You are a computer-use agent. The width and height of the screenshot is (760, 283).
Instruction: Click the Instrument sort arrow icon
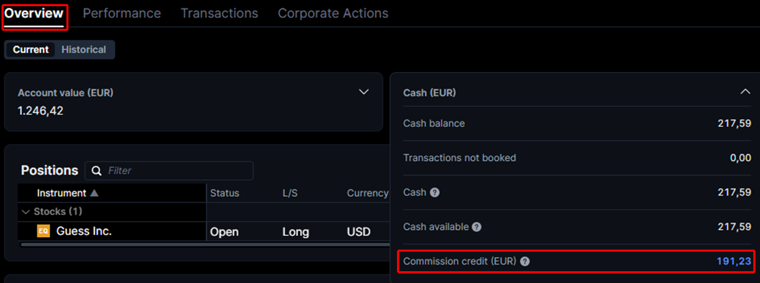[x=94, y=193]
